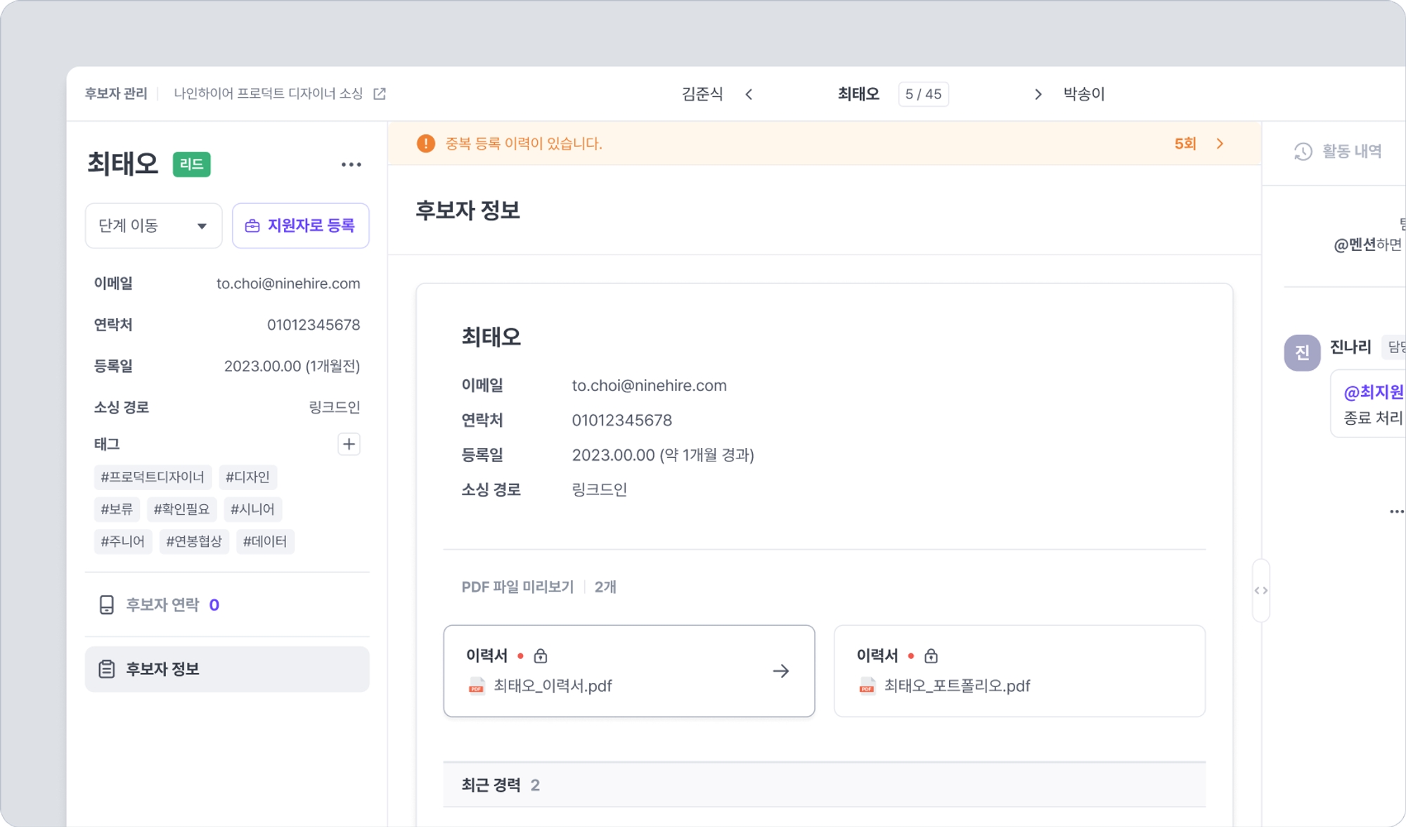Click the plus icon to add a tag

point(349,444)
